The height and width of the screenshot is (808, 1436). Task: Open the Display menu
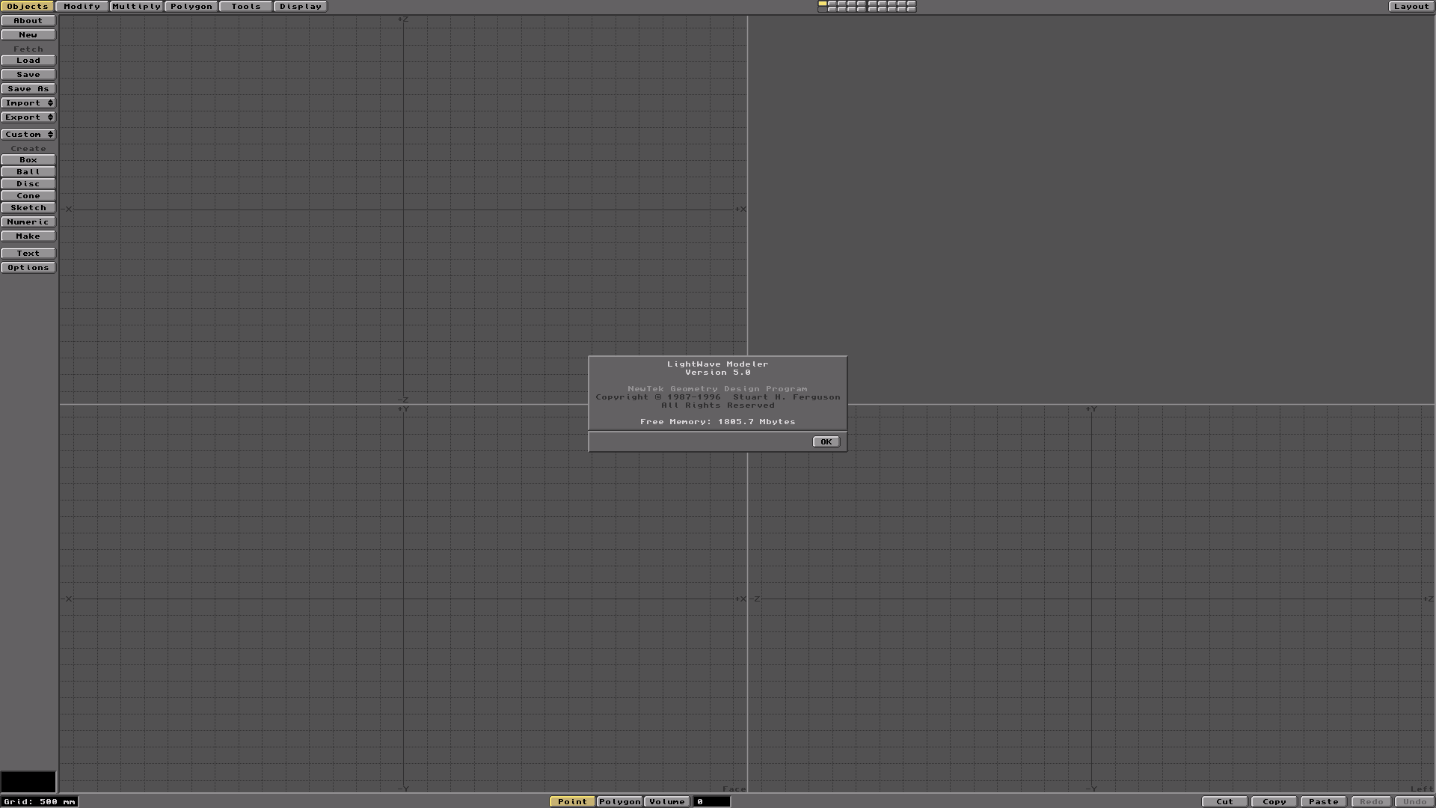click(300, 6)
